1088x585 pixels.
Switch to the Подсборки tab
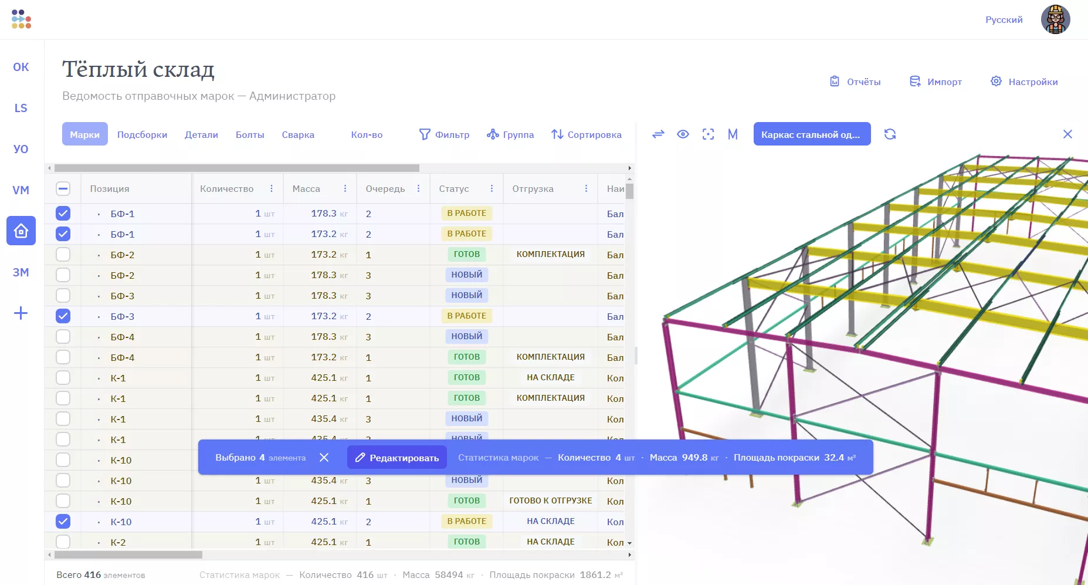click(142, 134)
